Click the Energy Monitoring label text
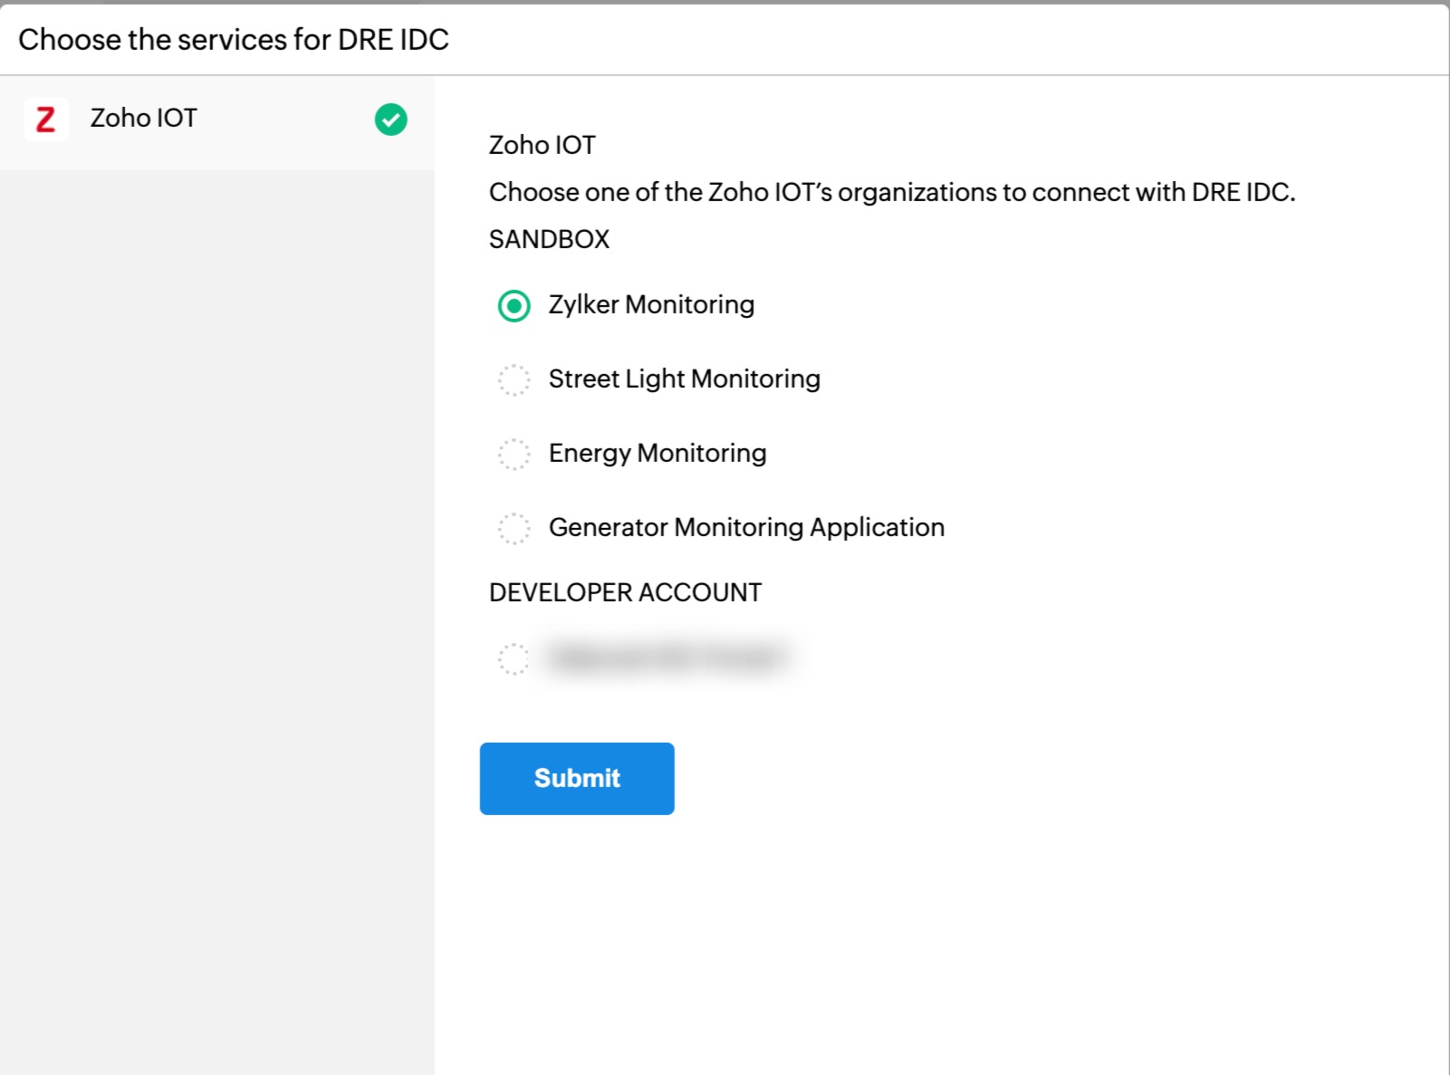The height and width of the screenshot is (1075, 1450). pos(657,454)
